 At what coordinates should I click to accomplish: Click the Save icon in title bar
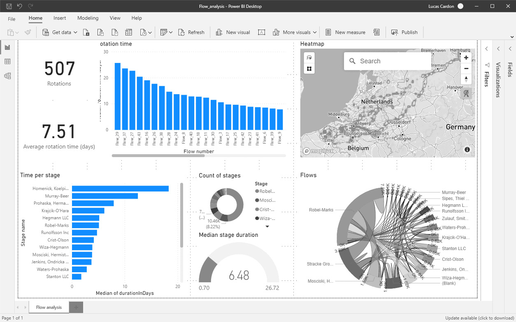[x=9, y=6]
